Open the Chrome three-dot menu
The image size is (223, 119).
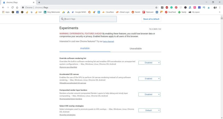point(220,7)
